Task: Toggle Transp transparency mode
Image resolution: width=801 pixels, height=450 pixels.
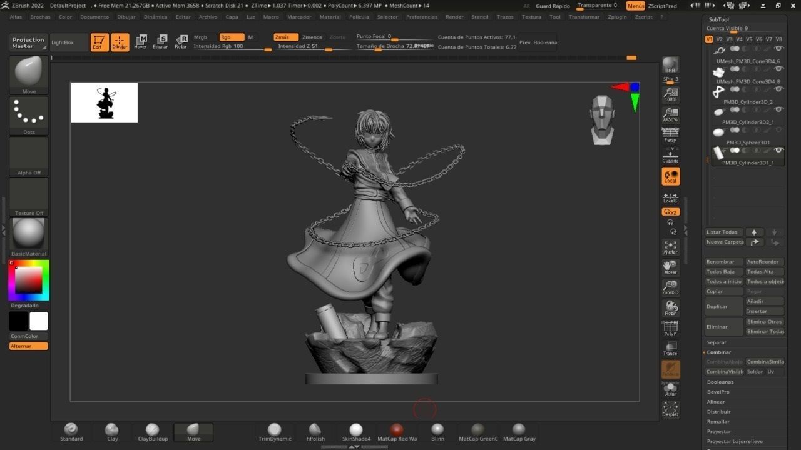Action: coord(670,348)
